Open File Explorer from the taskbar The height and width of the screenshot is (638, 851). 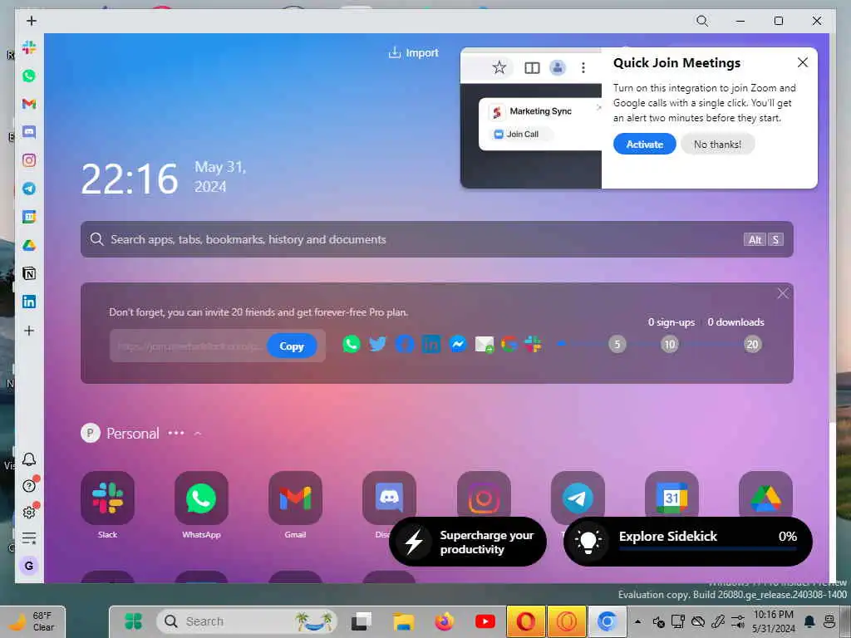403,621
